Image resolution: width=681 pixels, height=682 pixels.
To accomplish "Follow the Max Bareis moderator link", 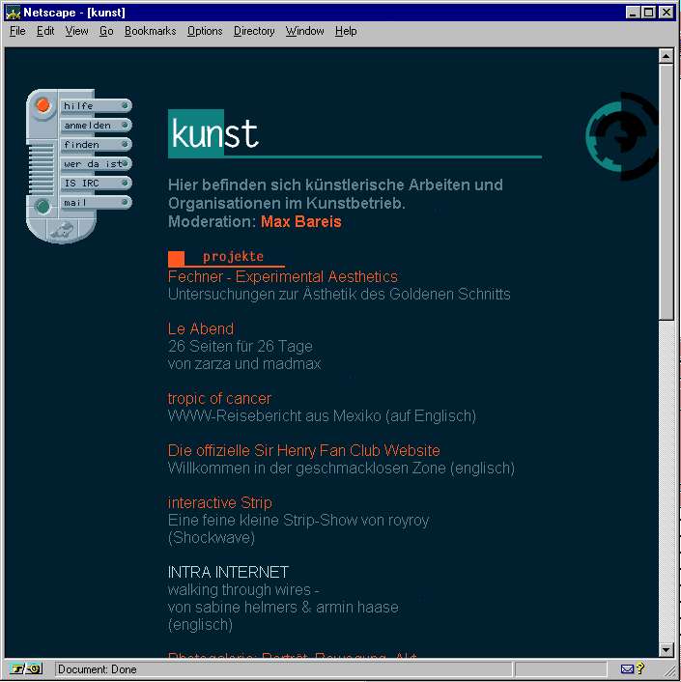I will click(x=300, y=222).
